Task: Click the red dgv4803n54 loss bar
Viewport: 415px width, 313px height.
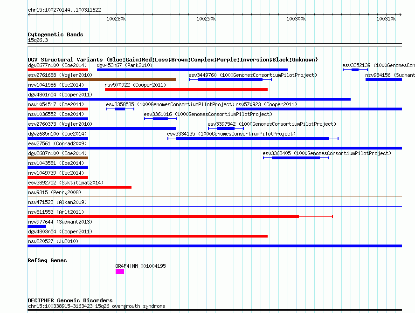Action: 147,236
